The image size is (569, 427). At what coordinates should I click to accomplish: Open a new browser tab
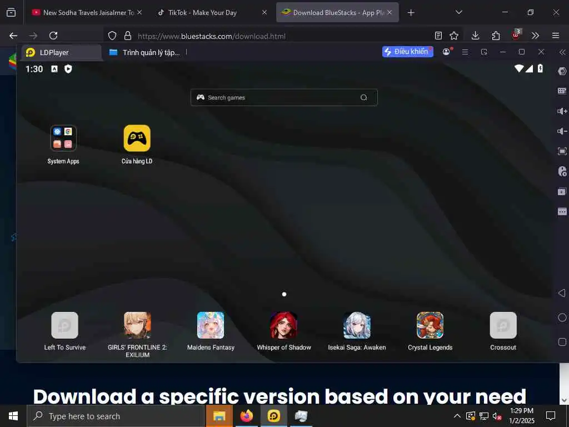point(411,13)
